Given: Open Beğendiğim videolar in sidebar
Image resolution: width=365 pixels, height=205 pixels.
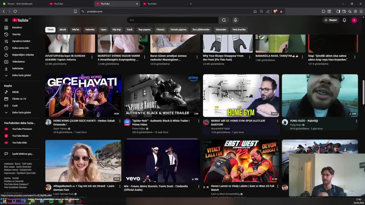Looking at the screenshot, I should pyautogui.click(x=20, y=55).
